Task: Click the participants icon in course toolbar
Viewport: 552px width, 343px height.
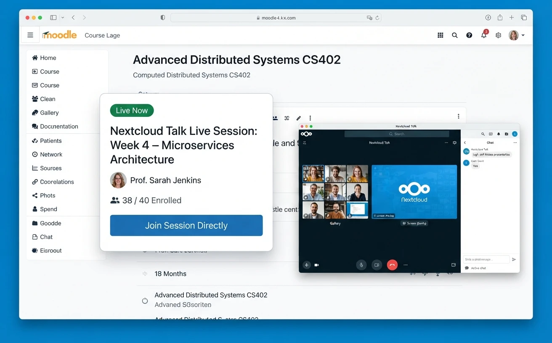Action: pyautogui.click(x=275, y=118)
